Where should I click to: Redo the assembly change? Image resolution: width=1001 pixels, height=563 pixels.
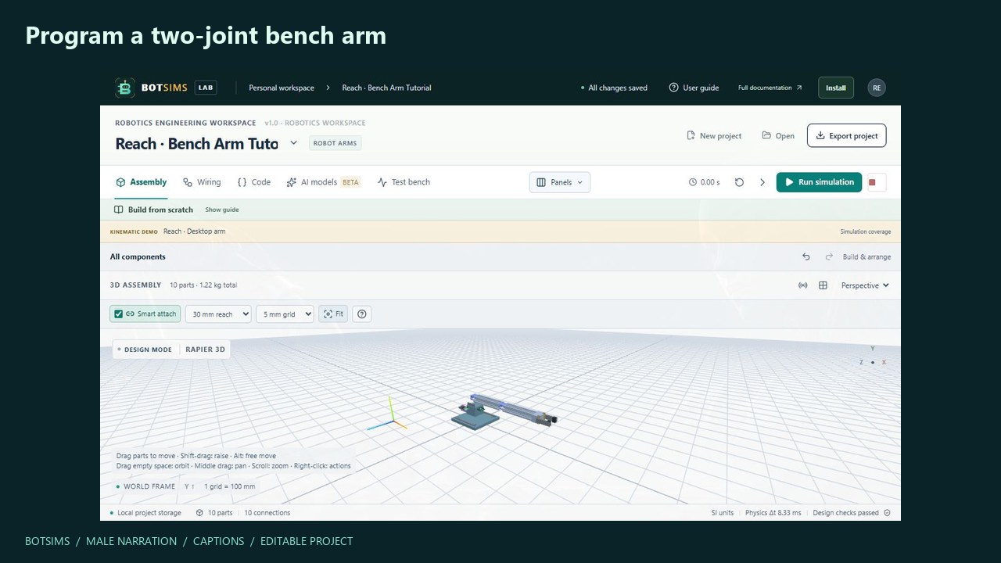tap(829, 256)
